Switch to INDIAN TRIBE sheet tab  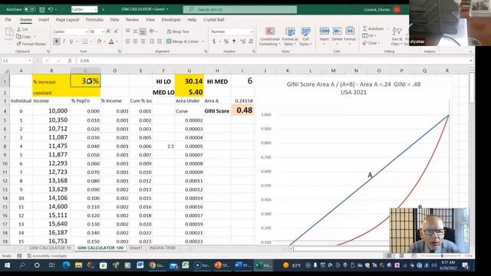(x=162, y=248)
